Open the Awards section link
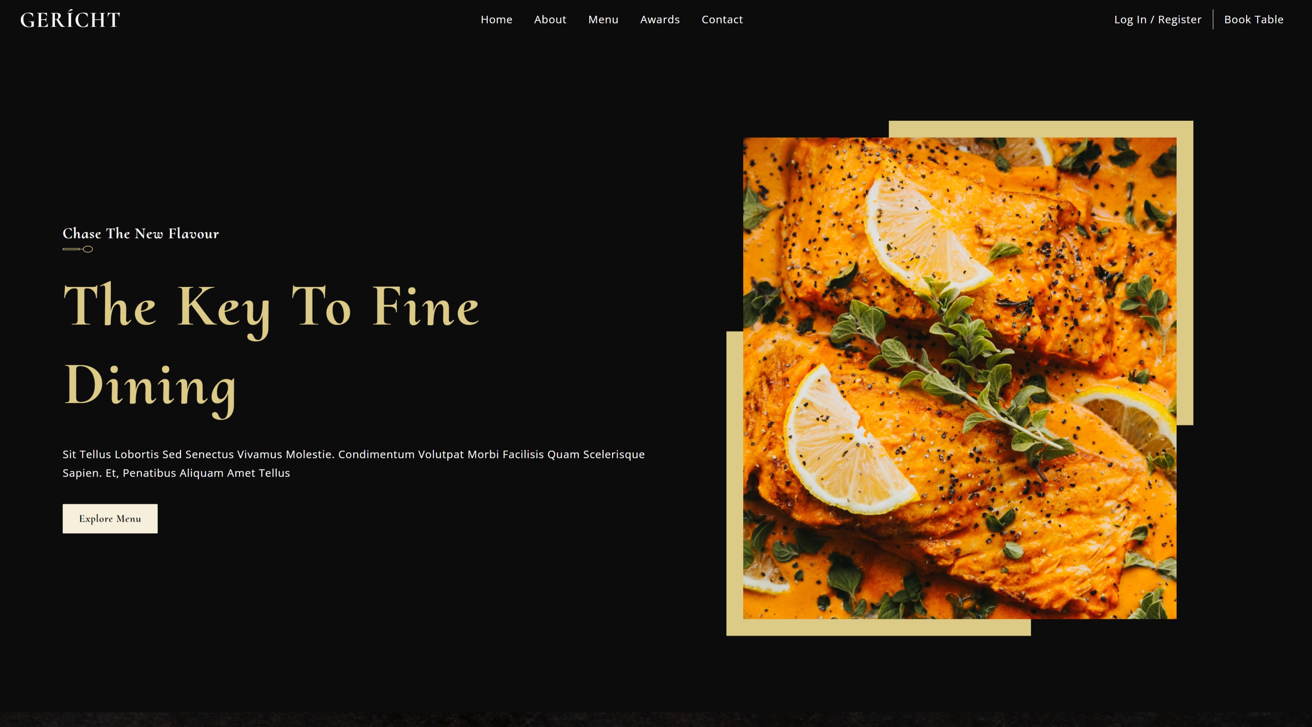Image resolution: width=1312 pixels, height=727 pixels. pos(659,19)
